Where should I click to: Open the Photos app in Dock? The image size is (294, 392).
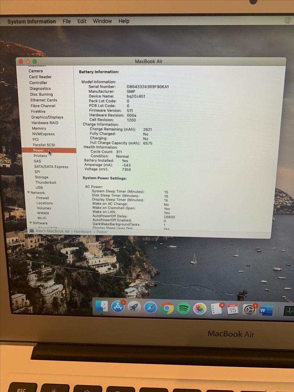200,309
